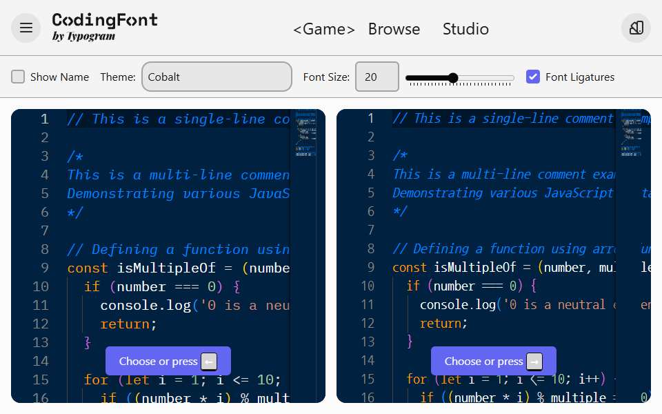
Task: Click 'return;' in the right editor
Action: [443, 323]
